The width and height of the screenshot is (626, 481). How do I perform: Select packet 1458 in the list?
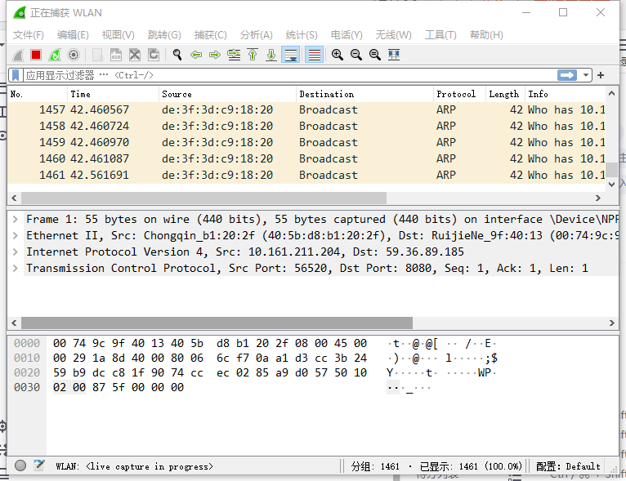point(306,126)
